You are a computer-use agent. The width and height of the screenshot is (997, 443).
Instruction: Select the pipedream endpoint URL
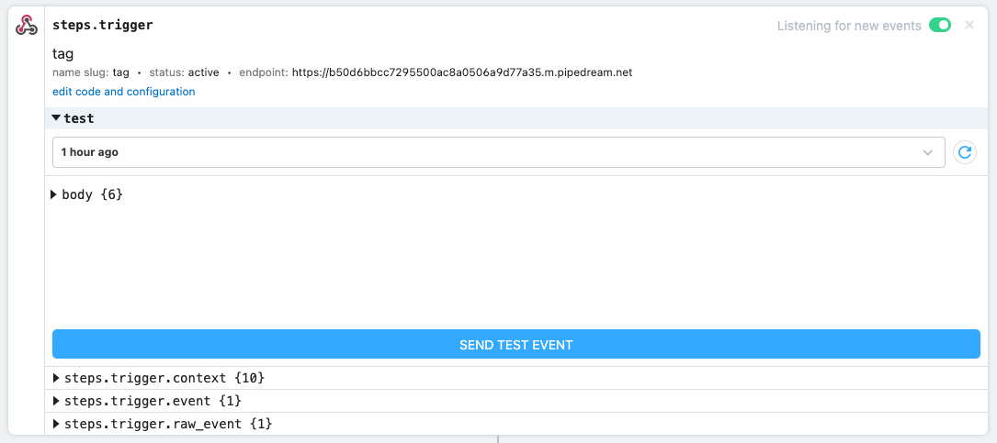click(x=462, y=72)
